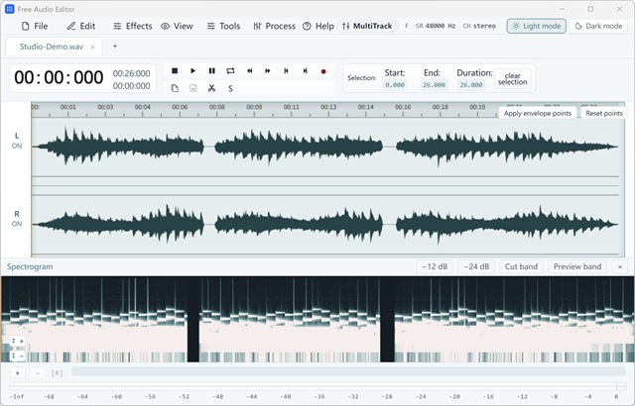The image size is (635, 406).
Task: Click spectrogram vertical zoom out icon
Action: 18,355
